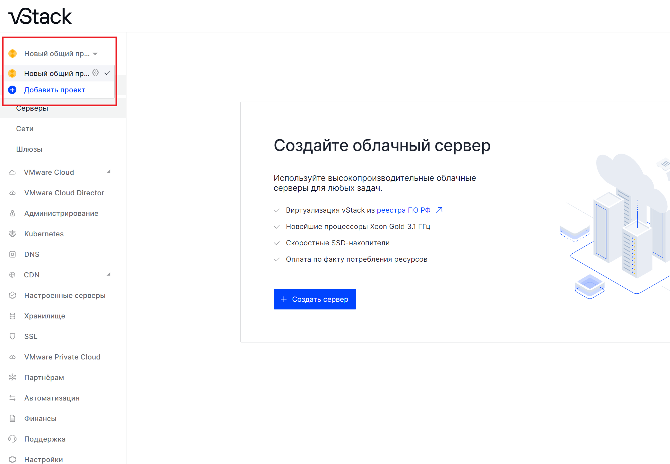
Task: Open VMware Private Cloud section
Action: pos(62,357)
